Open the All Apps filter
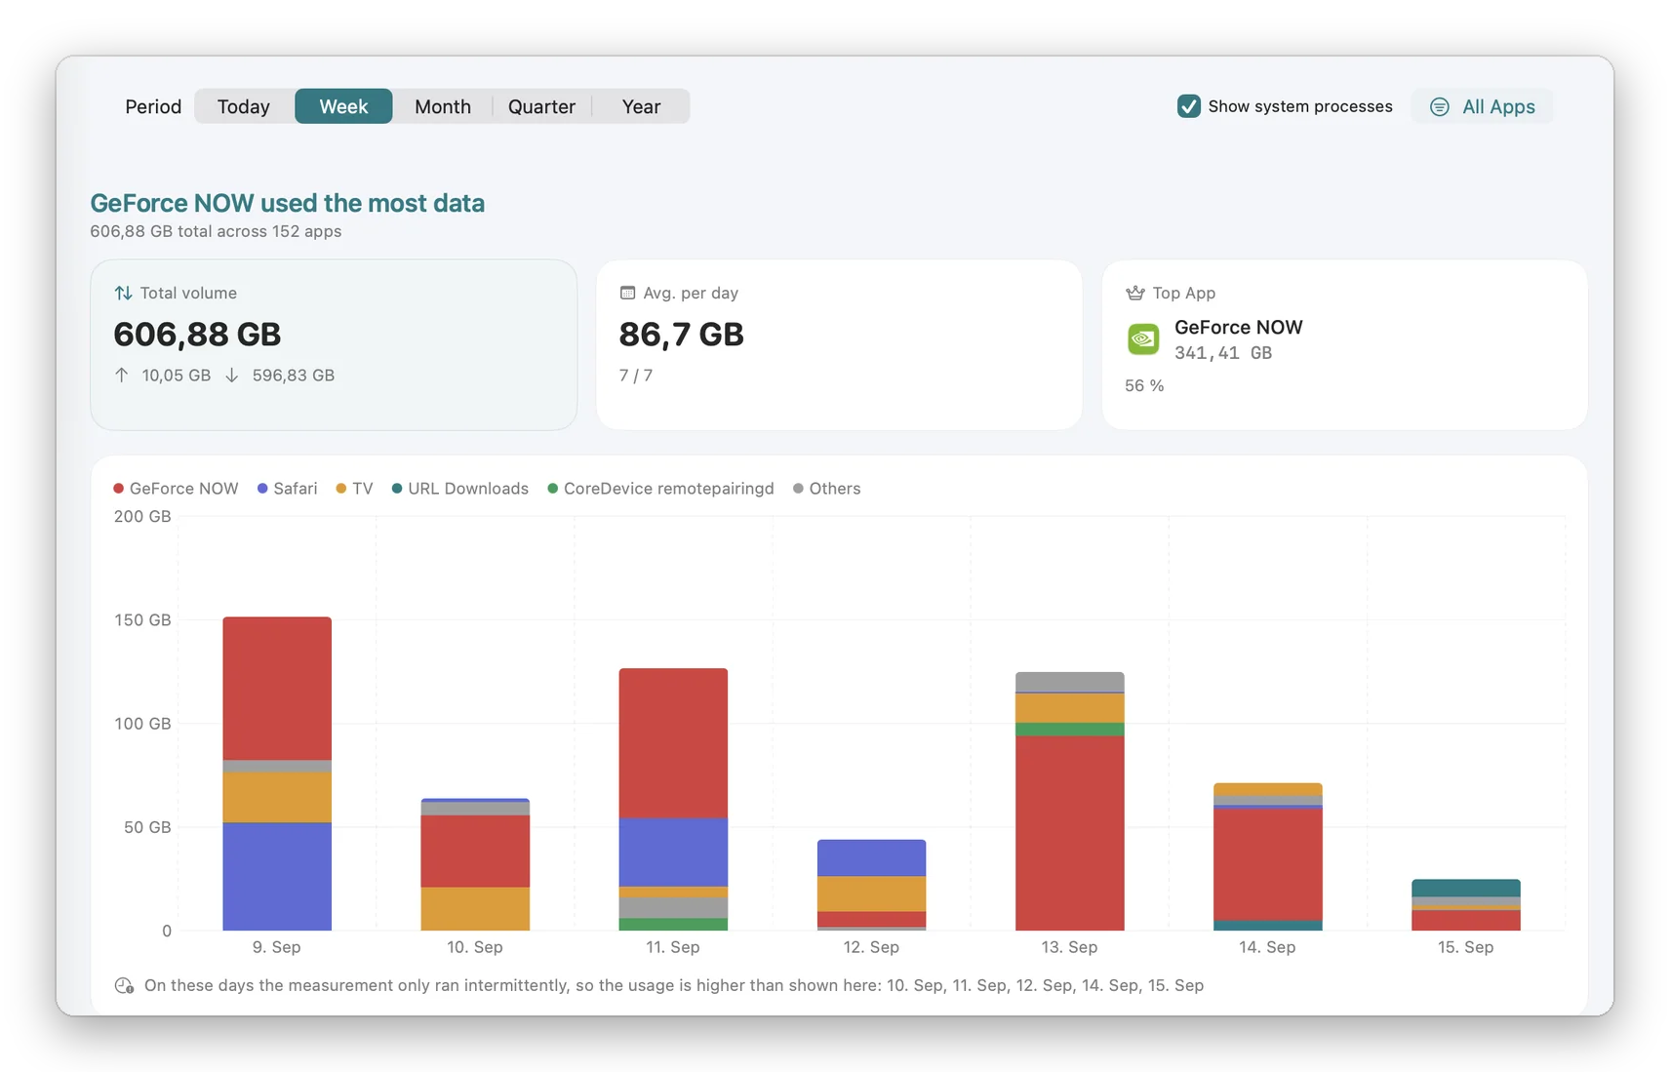 (1482, 106)
